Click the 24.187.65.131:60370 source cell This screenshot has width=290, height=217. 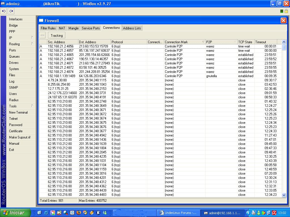point(62,97)
